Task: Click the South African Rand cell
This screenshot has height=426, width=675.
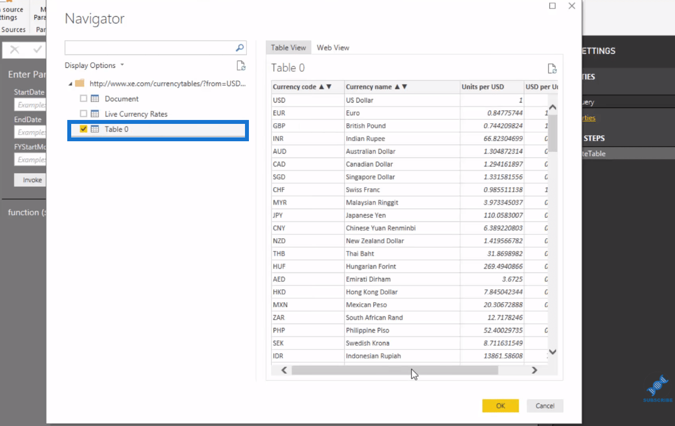Action: click(402, 318)
